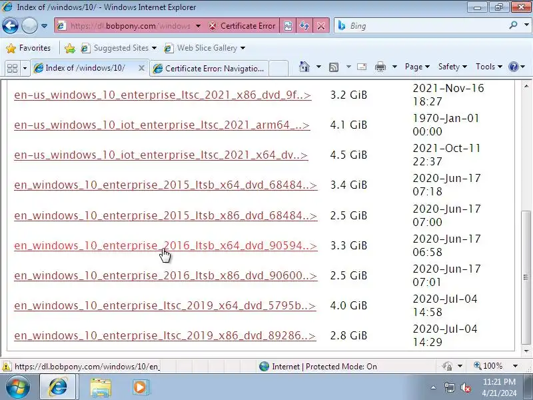
Task: Open the iot_enterprise_ltsc_2021_arm64 link
Action: click(x=162, y=125)
